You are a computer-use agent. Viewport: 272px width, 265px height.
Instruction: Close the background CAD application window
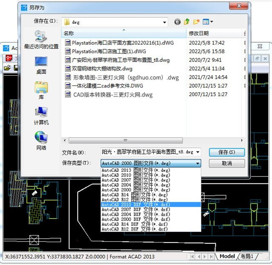pos(260,46)
